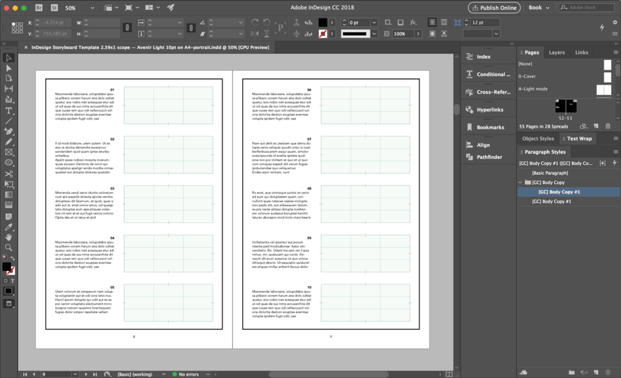Open the stroke weight 0 pt dropdown
The width and height of the screenshot is (621, 378).
click(x=374, y=23)
